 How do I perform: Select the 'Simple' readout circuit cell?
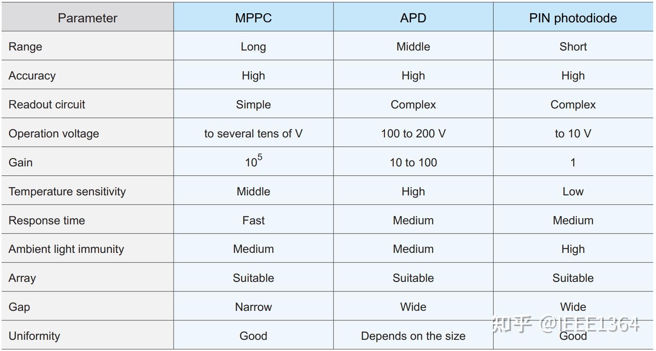click(x=253, y=104)
